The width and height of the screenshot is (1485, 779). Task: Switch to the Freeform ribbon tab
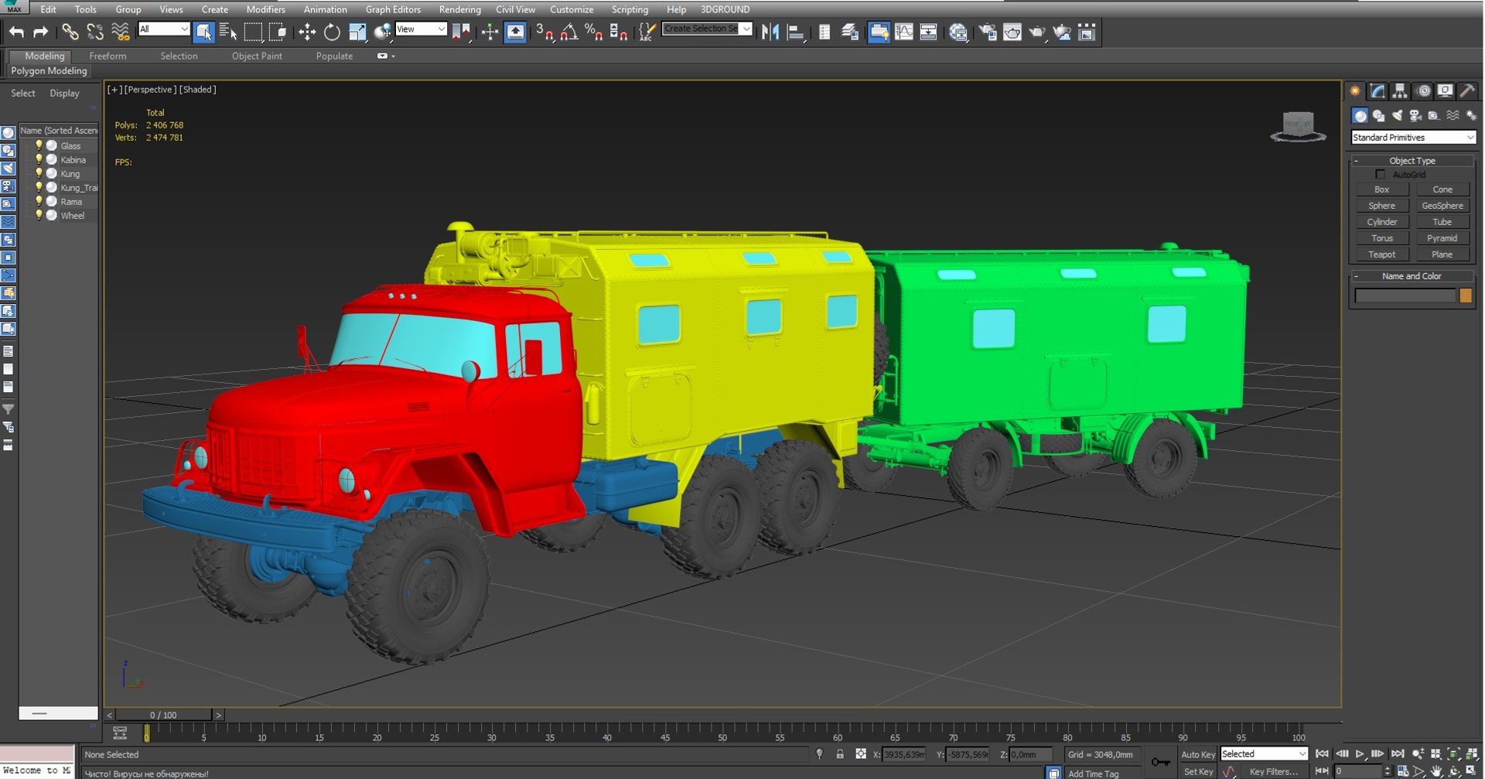[108, 56]
